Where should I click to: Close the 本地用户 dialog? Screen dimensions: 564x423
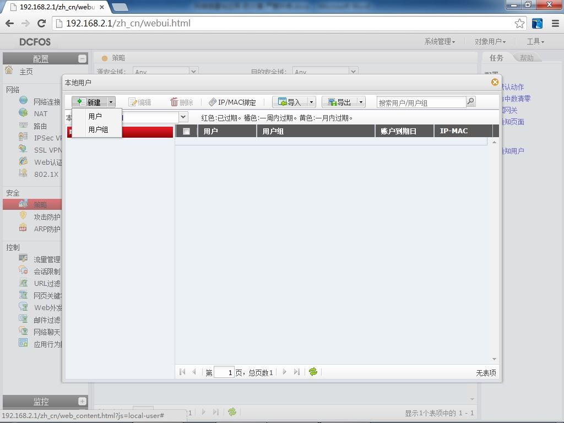(x=495, y=83)
